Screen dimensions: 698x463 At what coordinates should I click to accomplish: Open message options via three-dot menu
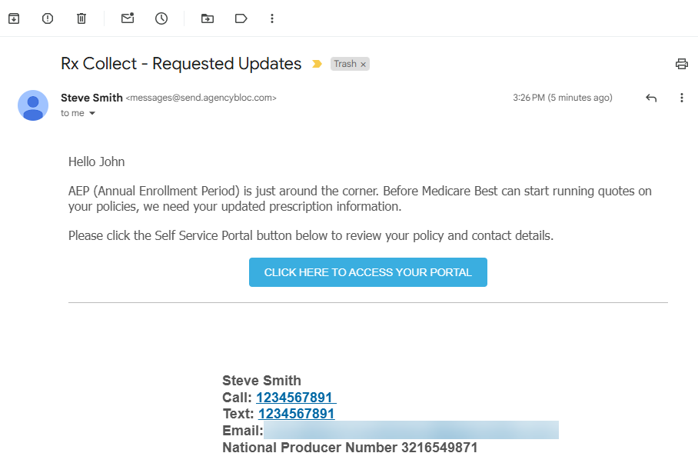click(x=682, y=98)
